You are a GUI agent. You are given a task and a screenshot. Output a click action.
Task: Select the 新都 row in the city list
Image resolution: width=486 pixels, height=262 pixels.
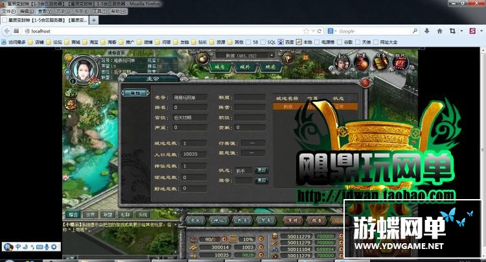coord(315,106)
